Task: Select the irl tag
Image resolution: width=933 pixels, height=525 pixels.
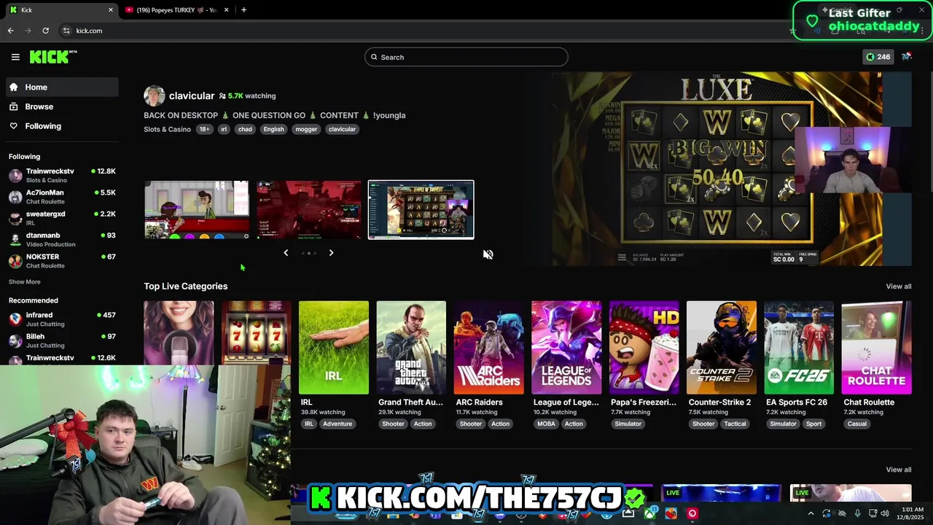Action: tap(224, 129)
